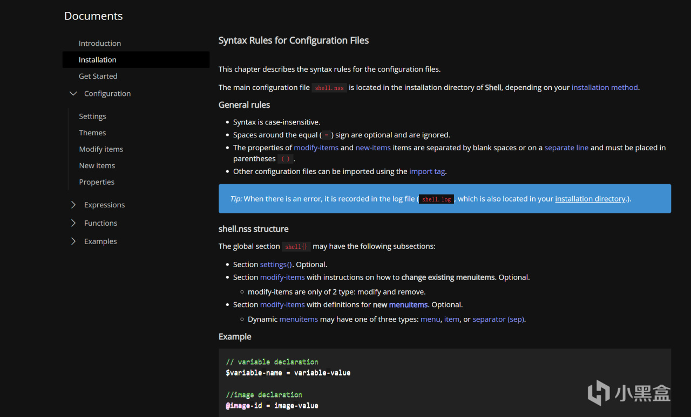Open Settings under Configuration
The image size is (691, 417).
92,116
